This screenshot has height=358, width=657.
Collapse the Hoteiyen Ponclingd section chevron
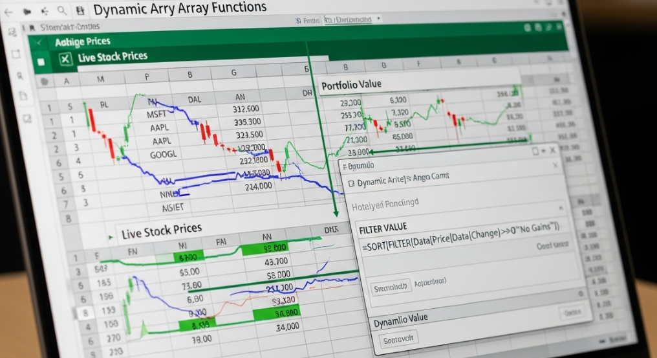click(x=561, y=208)
